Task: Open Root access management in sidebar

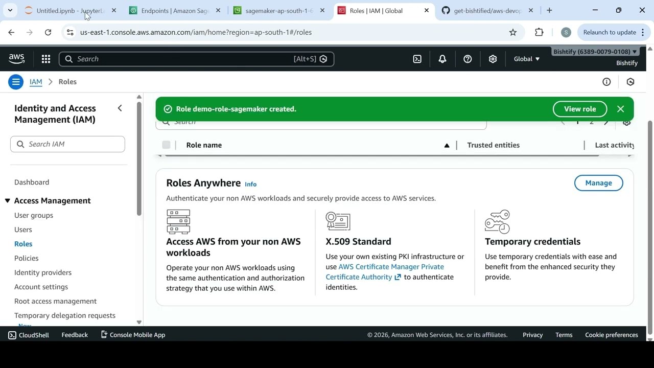Action: pyautogui.click(x=55, y=301)
